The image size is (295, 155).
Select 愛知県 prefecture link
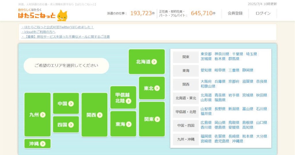(206, 70)
